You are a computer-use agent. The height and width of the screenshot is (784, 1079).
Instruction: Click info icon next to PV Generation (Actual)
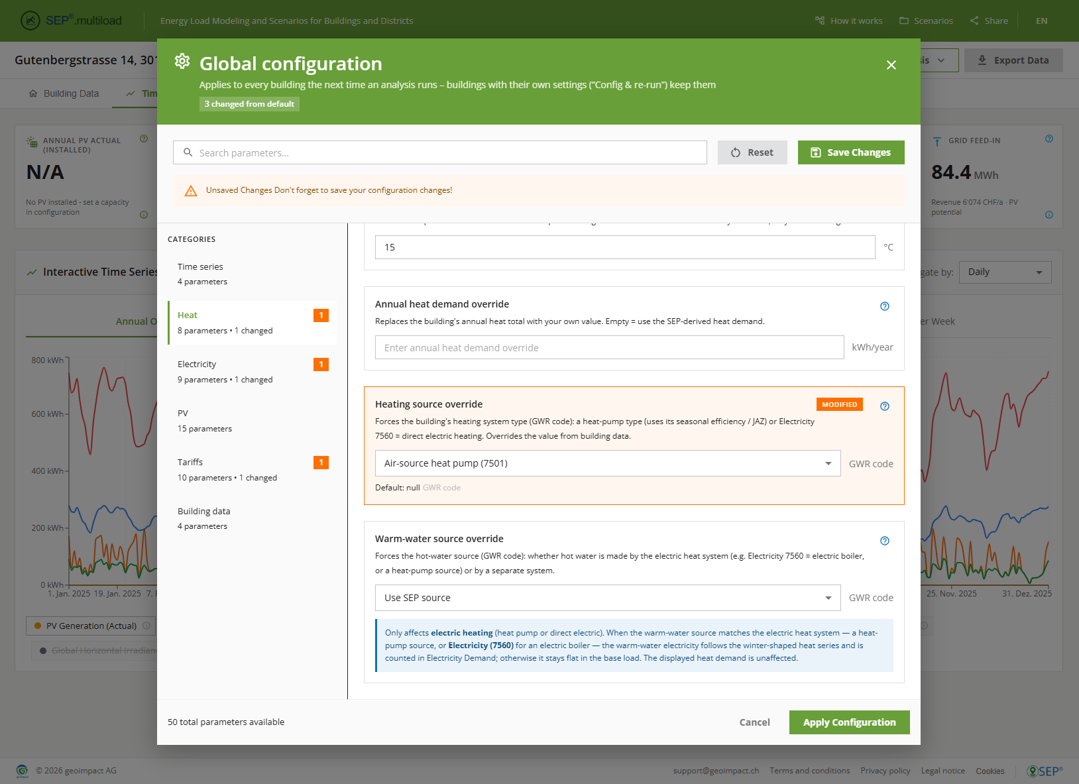pyautogui.click(x=146, y=626)
